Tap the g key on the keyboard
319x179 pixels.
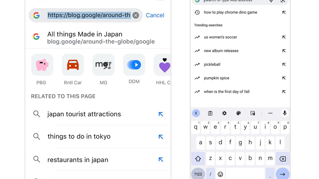(x=240, y=143)
